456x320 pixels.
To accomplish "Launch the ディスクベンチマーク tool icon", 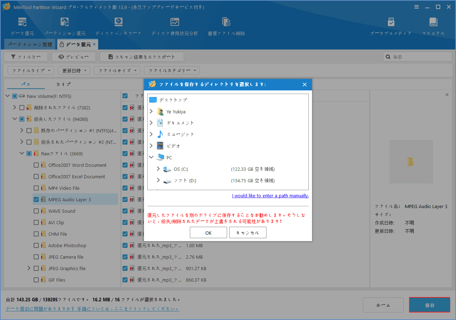I will click(119, 22).
